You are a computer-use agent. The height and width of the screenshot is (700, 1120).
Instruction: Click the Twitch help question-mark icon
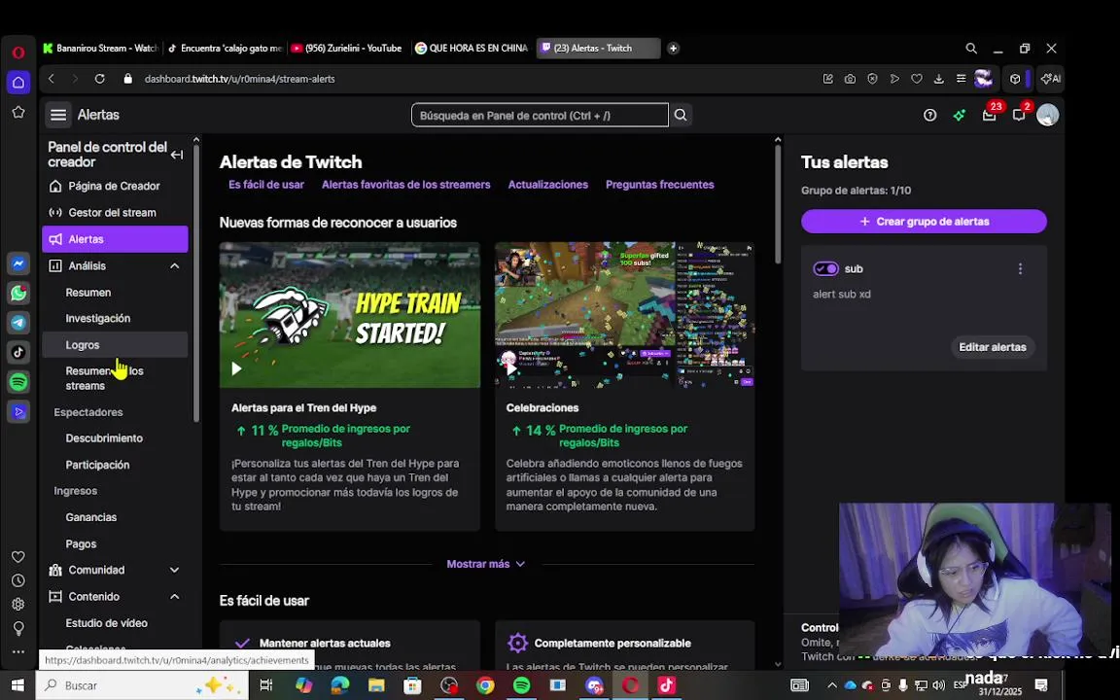click(x=929, y=115)
